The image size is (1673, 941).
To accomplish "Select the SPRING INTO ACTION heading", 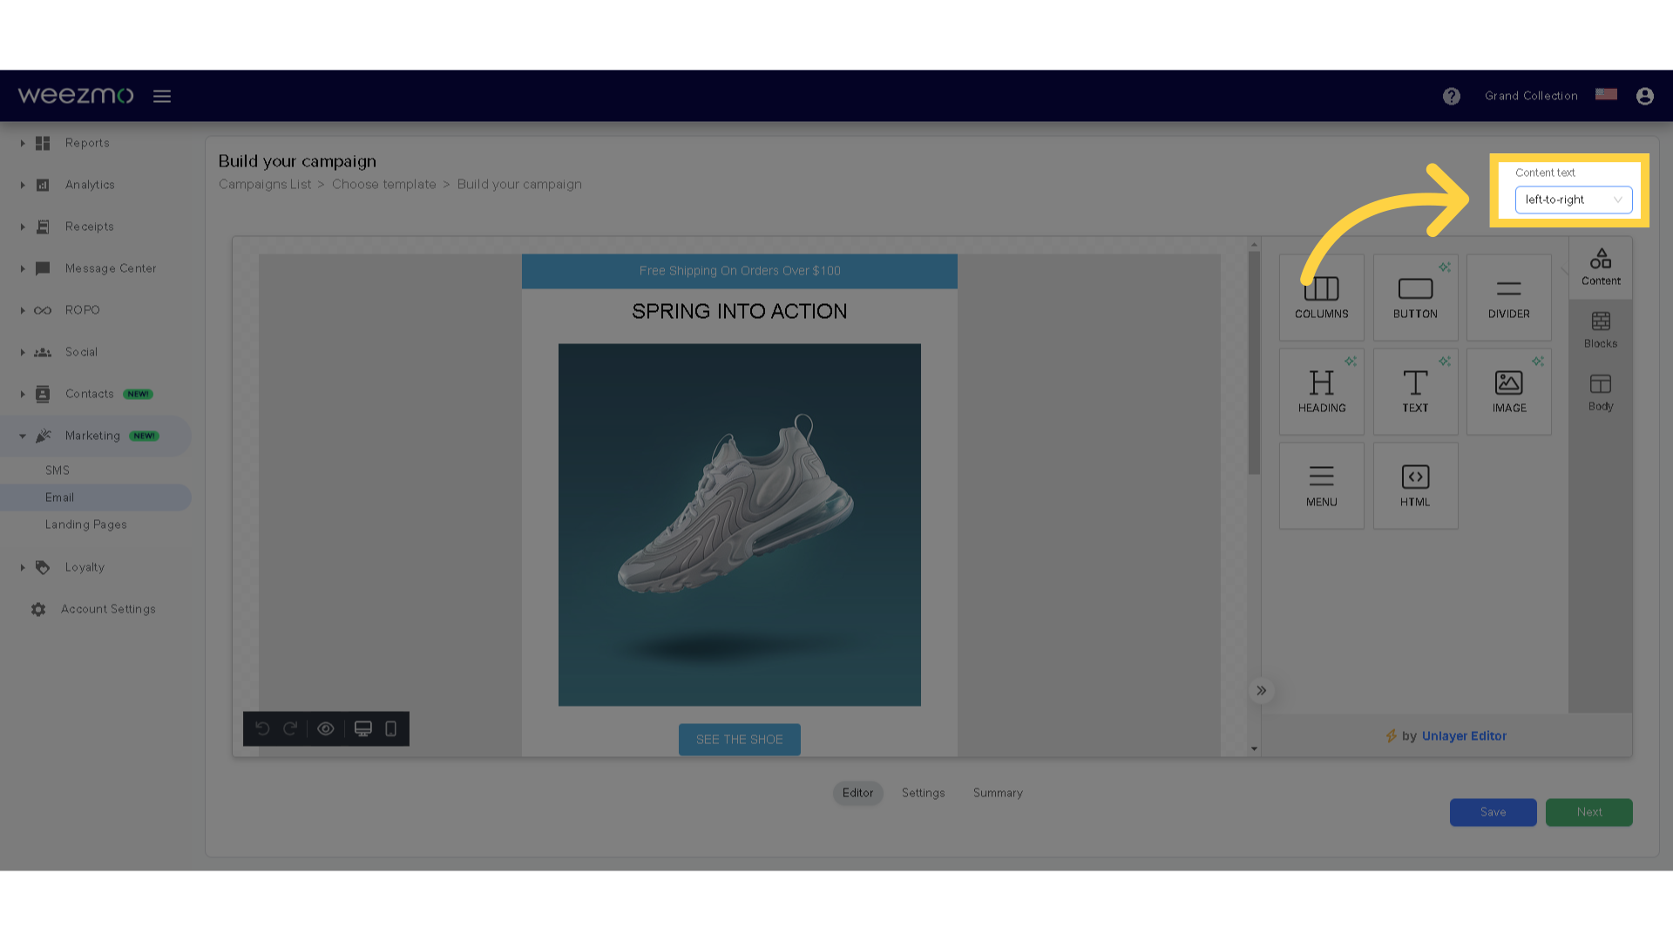I will pos(739,311).
